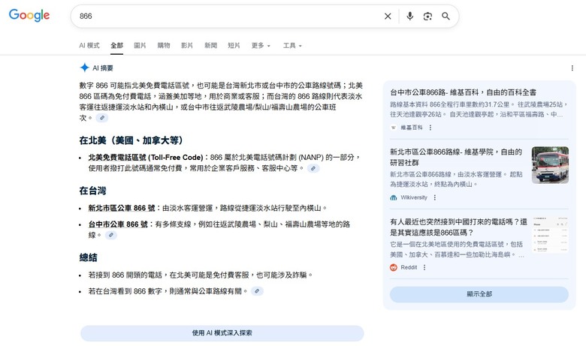Clear the search box with X icon
Screen dimensions: 586x346
pos(388,16)
